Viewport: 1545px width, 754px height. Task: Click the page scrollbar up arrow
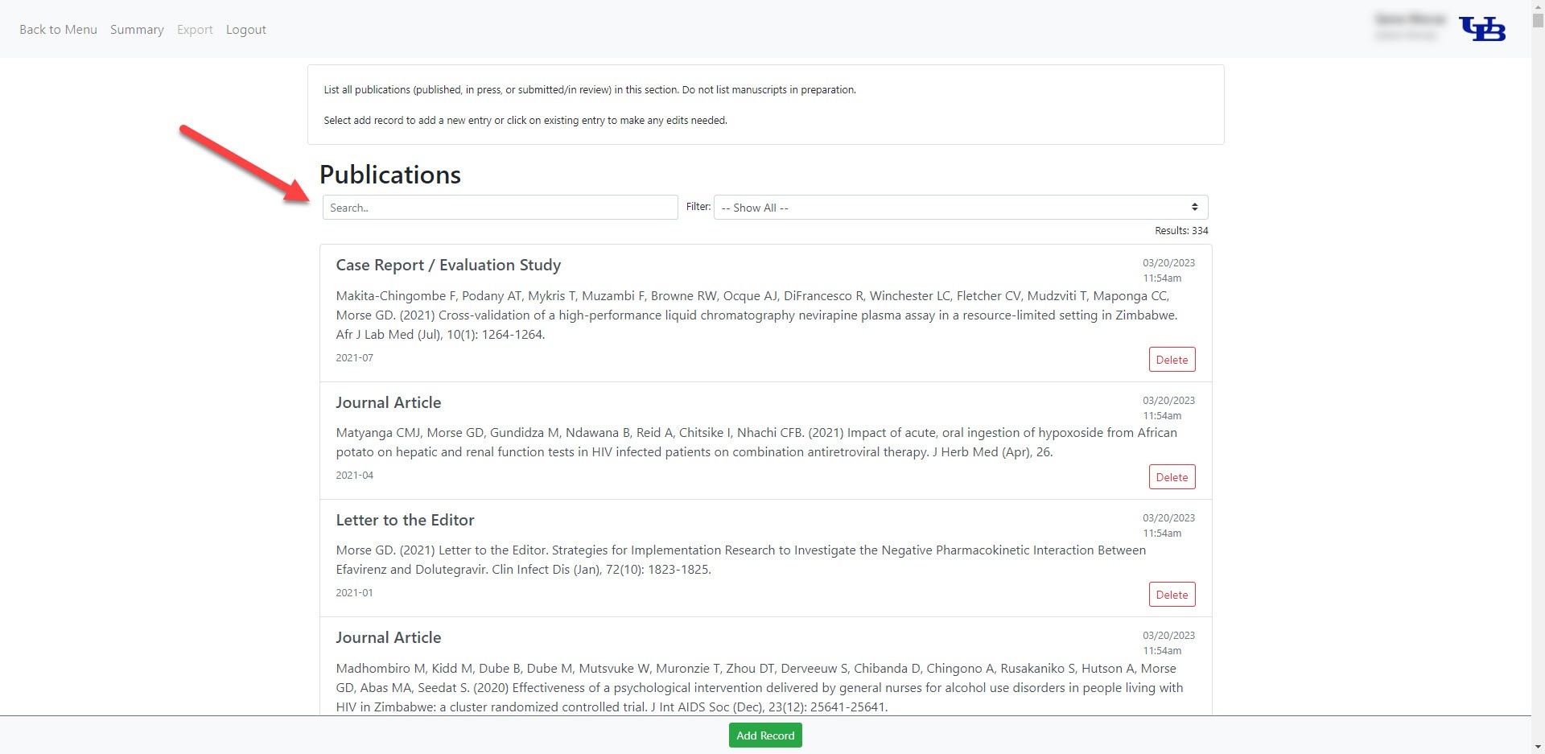[x=1538, y=6]
